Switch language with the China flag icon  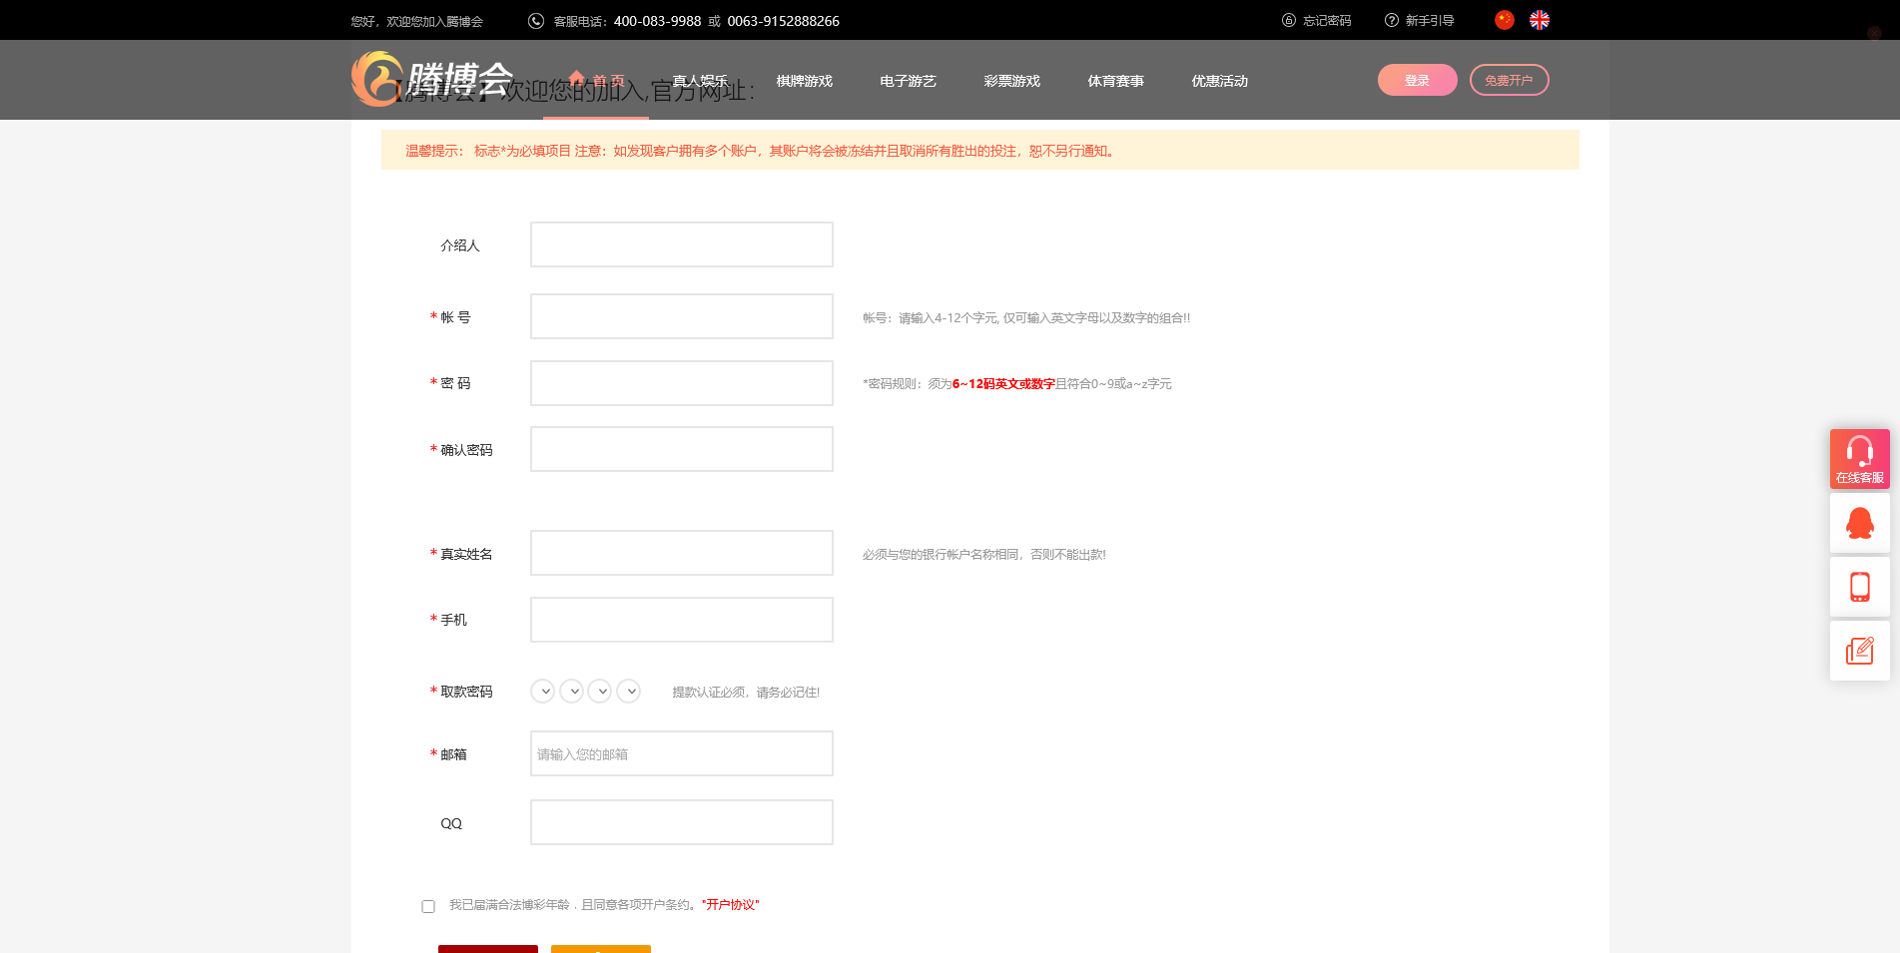click(x=1505, y=20)
